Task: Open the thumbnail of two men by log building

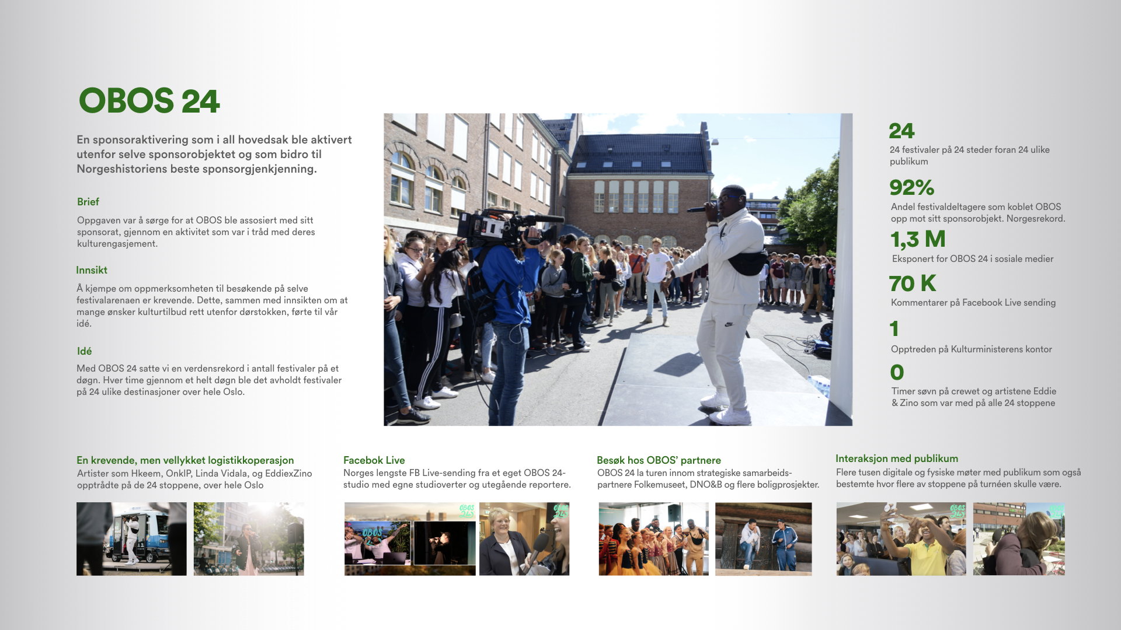Action: [x=764, y=539]
